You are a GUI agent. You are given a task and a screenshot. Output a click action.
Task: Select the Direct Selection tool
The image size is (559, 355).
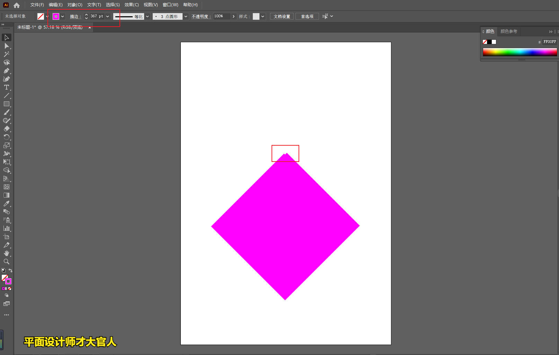click(x=6, y=46)
